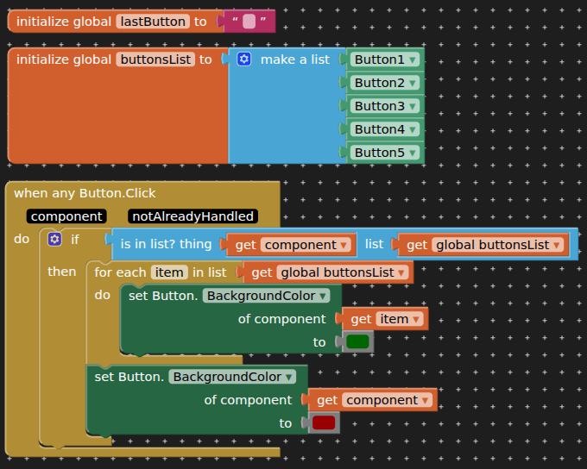Select the notAlreadyHandled parameter

point(193,216)
